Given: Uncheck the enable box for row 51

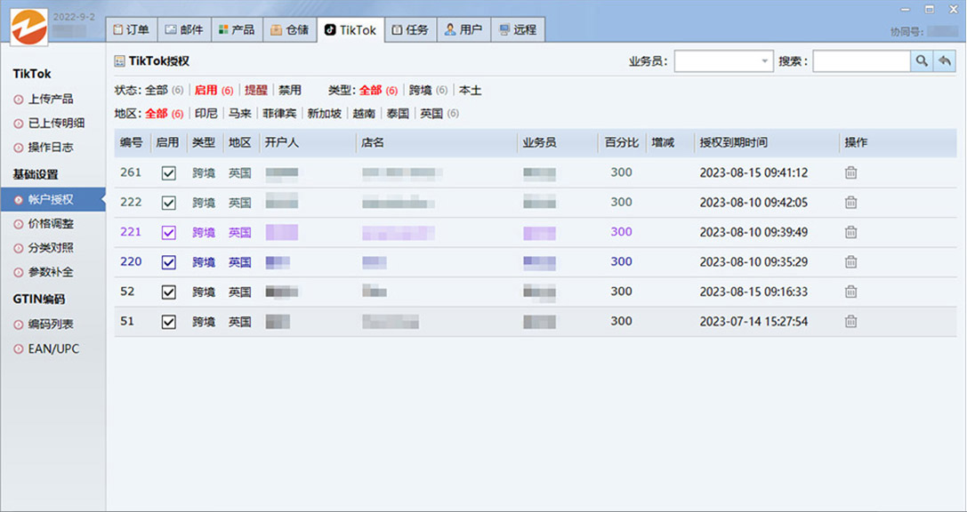Looking at the screenshot, I should coord(168,322).
